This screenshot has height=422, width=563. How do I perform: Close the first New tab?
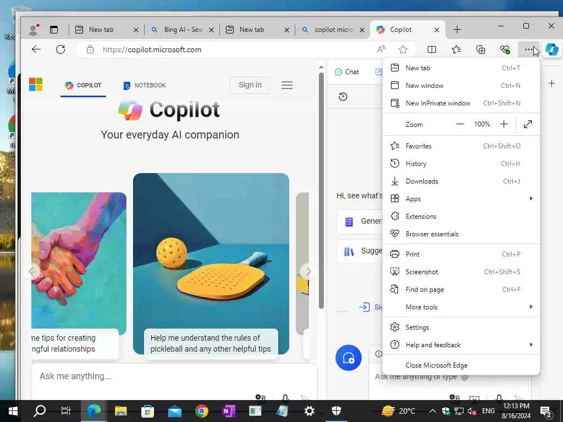pyautogui.click(x=136, y=30)
